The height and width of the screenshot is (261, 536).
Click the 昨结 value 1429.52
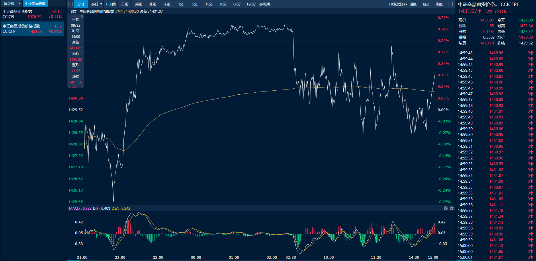click(526, 43)
